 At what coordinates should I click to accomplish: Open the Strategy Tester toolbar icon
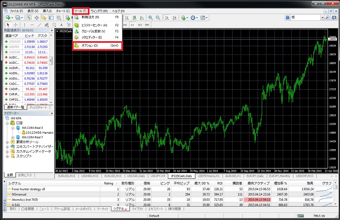coord(59,17)
